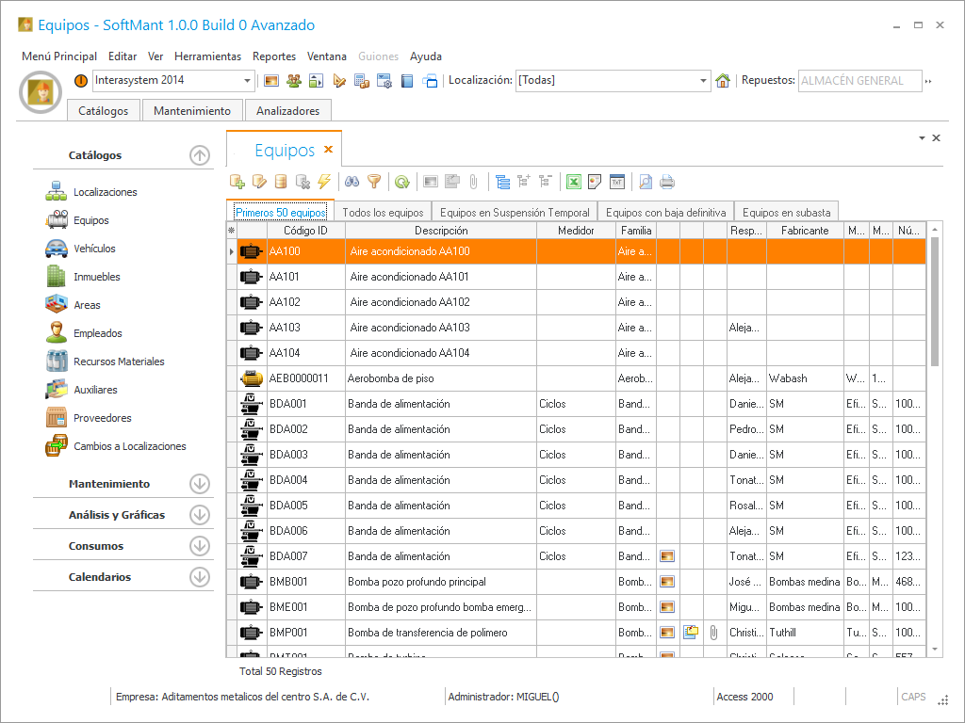Click the lightning bolt icon
965x723 pixels.
[324, 182]
